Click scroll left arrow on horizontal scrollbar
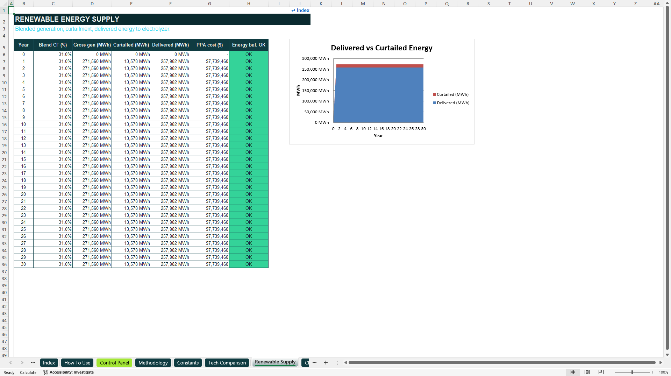 click(345, 363)
